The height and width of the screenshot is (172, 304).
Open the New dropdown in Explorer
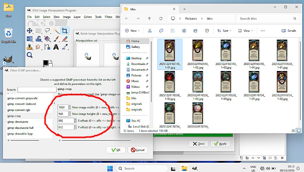(x=132, y=31)
